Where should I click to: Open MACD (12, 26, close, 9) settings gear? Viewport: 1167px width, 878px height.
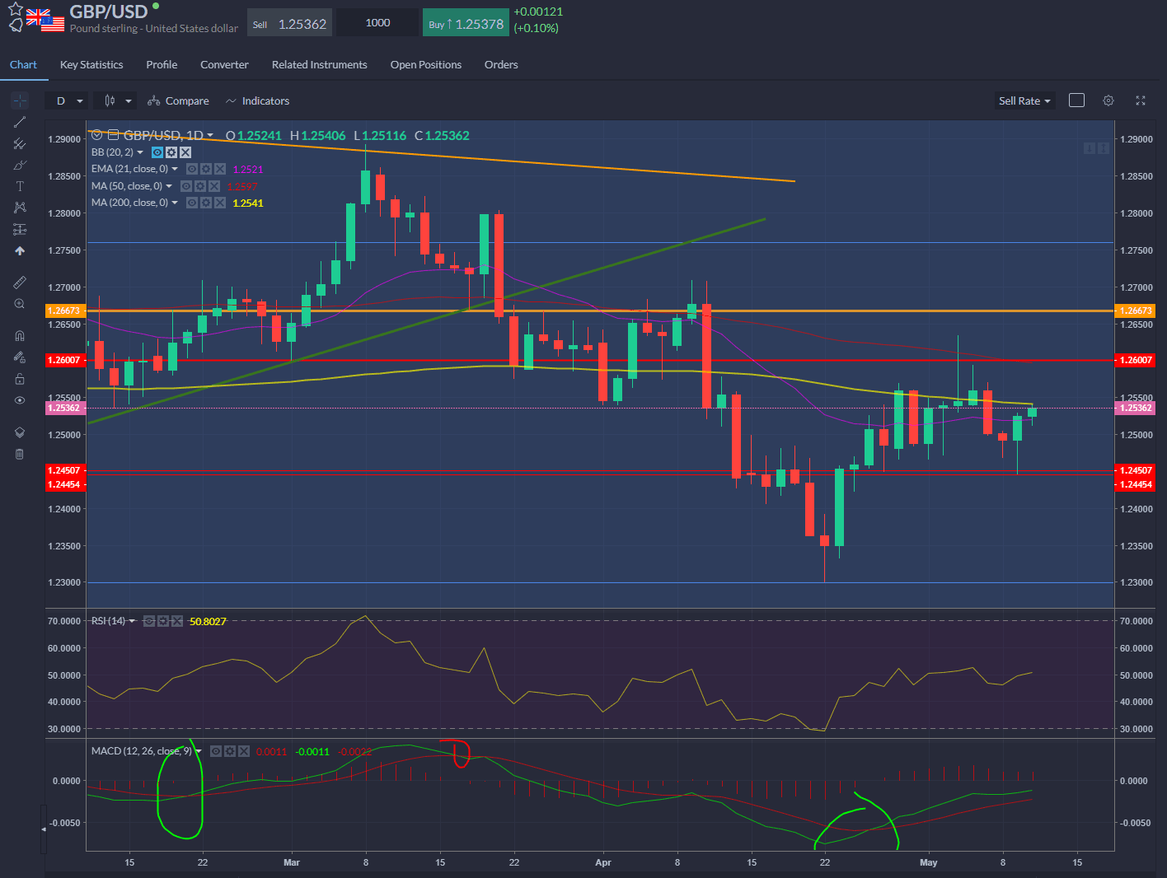pos(230,751)
